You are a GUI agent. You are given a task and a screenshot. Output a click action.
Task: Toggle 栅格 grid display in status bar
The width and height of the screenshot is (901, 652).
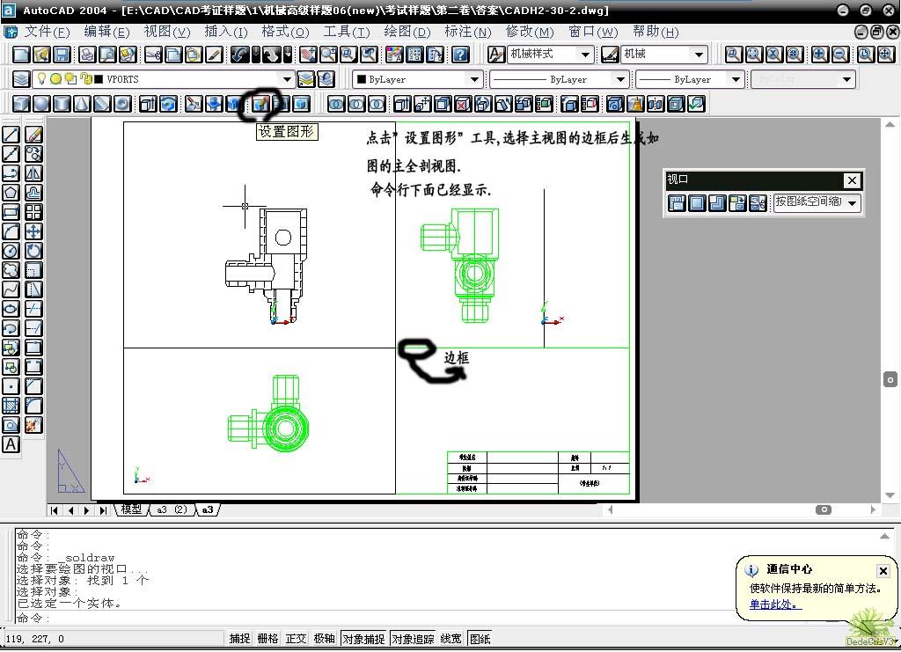(x=267, y=639)
